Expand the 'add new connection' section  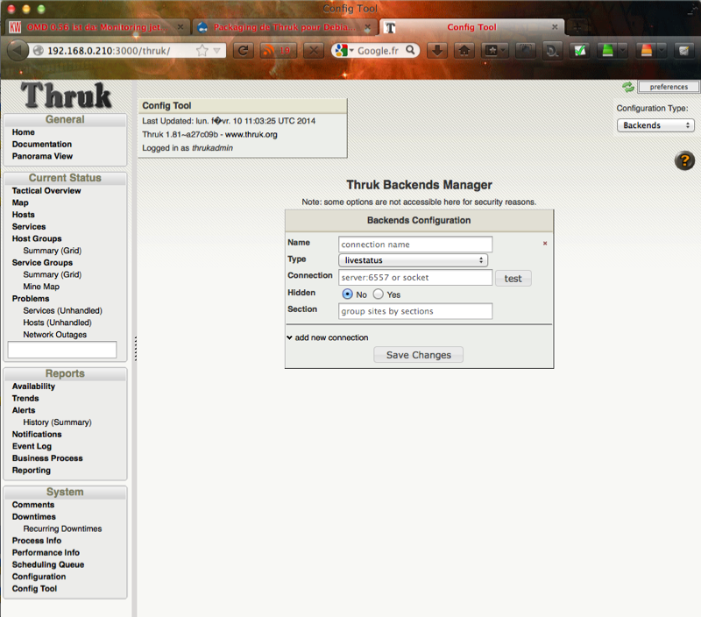click(x=327, y=337)
